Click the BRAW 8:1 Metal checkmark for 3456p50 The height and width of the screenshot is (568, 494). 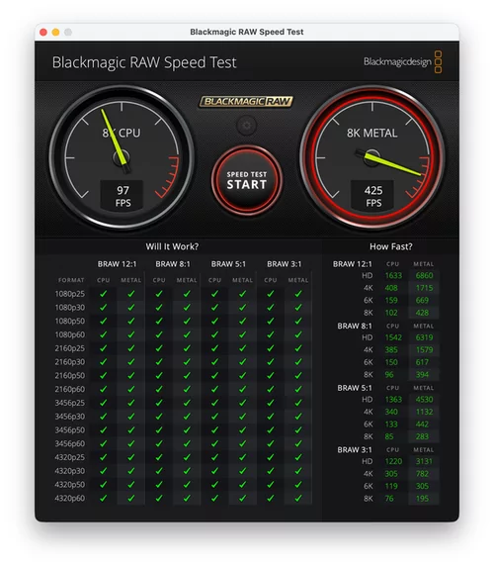click(x=187, y=430)
